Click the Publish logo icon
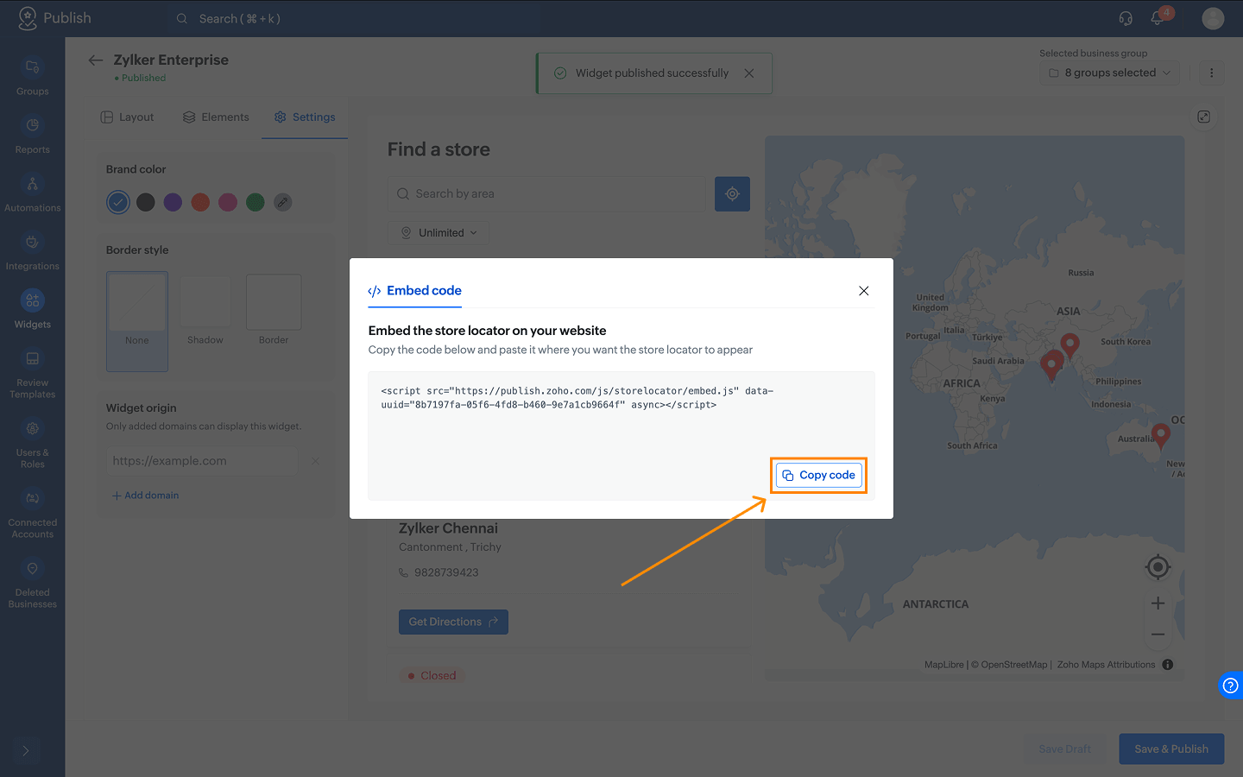Screen dimensions: 1243x777 coord(28,18)
